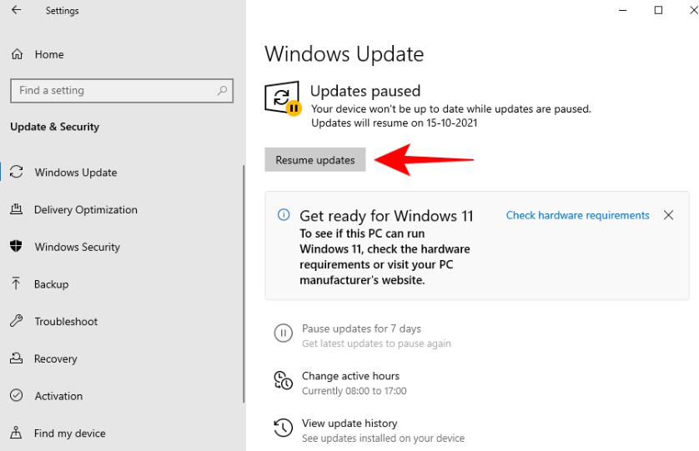Open Change active hours option

coord(350,376)
